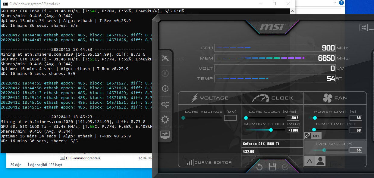Viewport: 374px width, 178px height.
Task: Click the fan speed slider handle
Action: [324, 150]
